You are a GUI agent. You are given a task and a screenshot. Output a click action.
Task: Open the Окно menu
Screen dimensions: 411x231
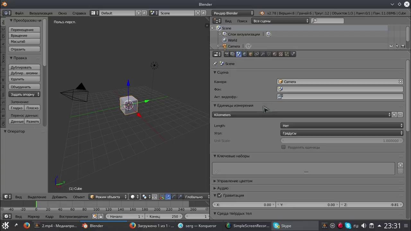tap(62, 13)
